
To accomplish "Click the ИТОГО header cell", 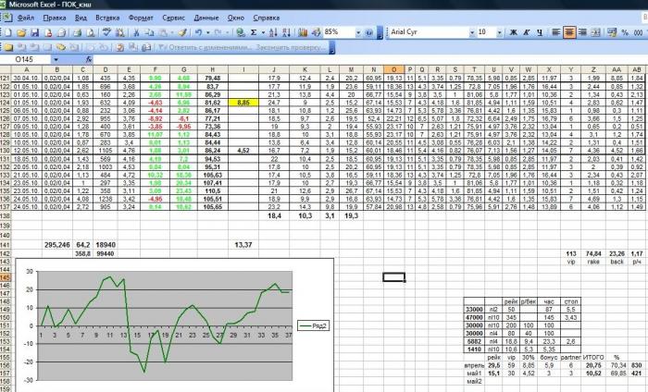I will 593,358.
